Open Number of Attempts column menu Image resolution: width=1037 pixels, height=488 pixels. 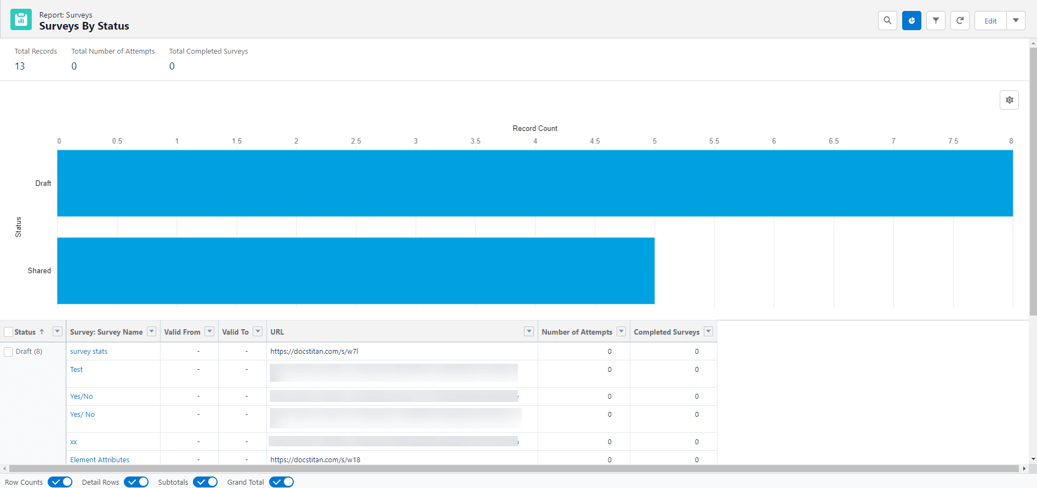pos(621,332)
